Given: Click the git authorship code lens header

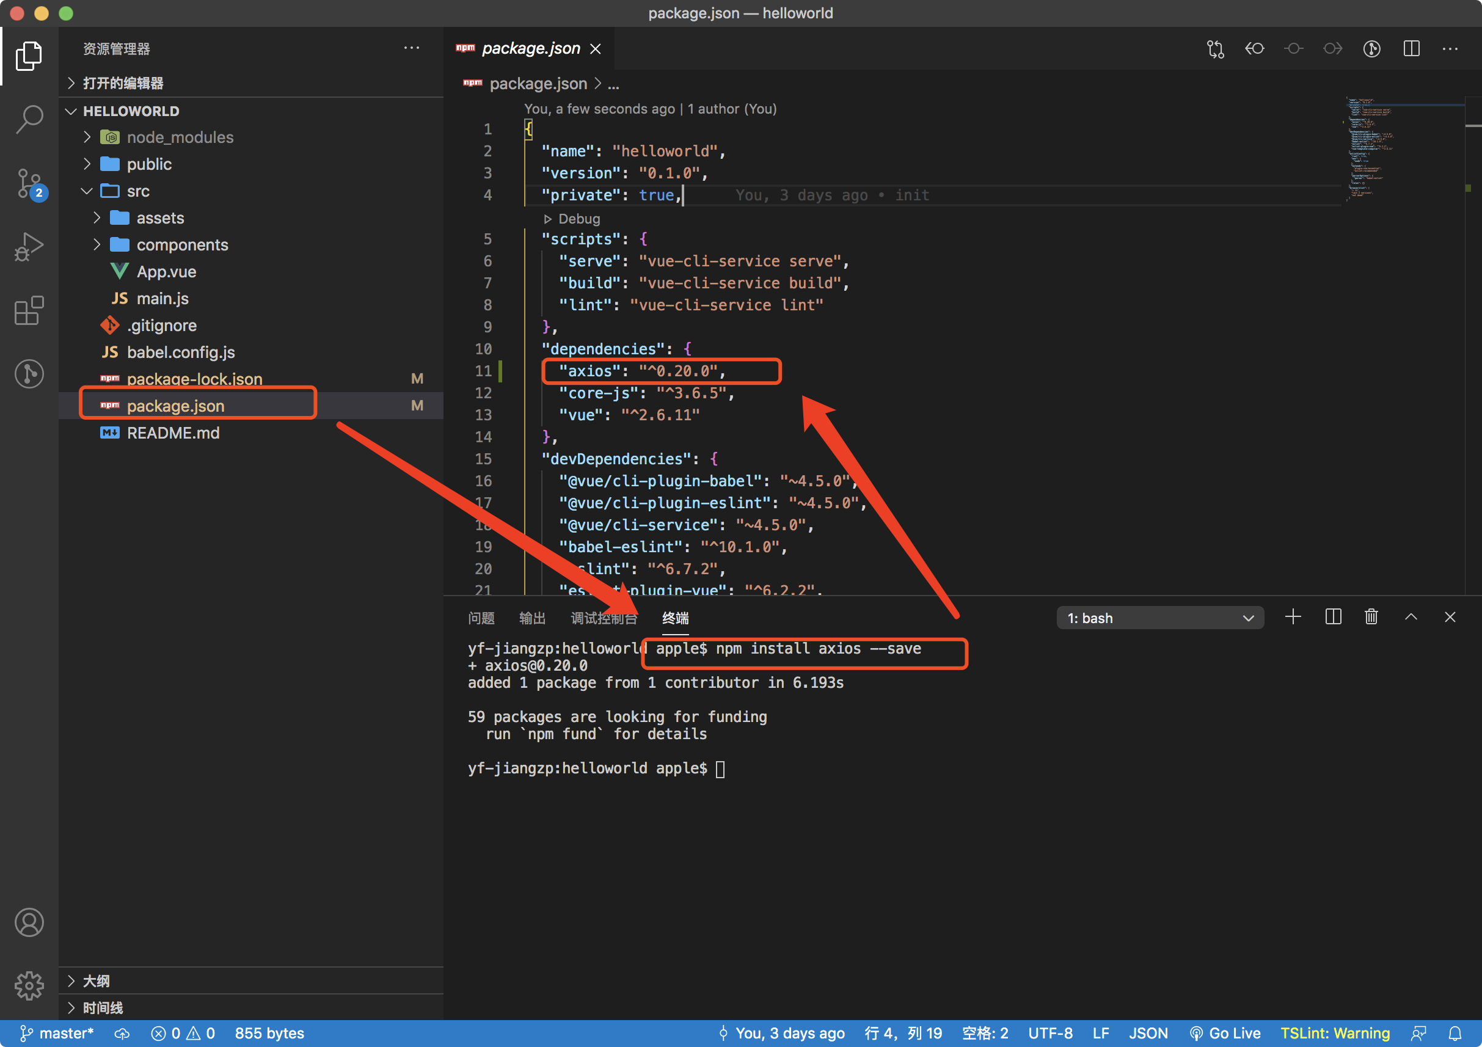Looking at the screenshot, I should (650, 109).
